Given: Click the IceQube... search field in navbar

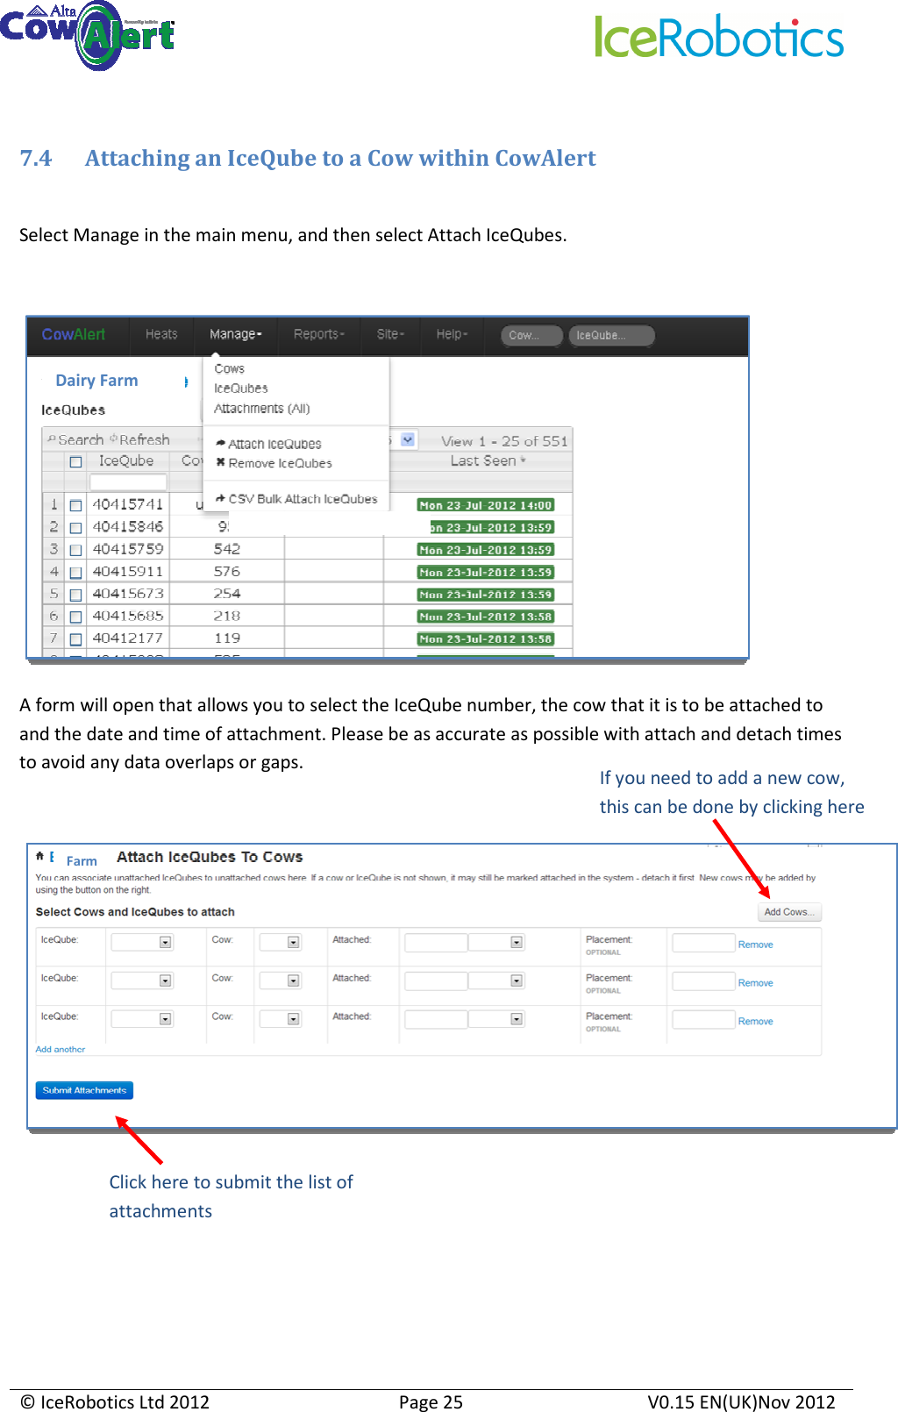Looking at the screenshot, I should [611, 335].
